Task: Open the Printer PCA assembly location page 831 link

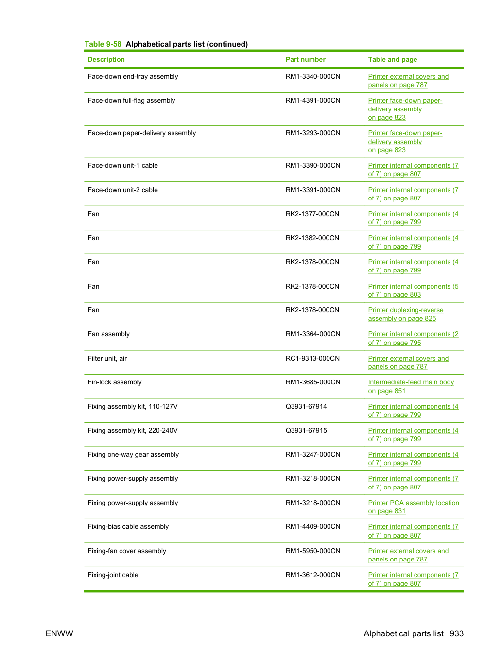Action: (414, 507)
